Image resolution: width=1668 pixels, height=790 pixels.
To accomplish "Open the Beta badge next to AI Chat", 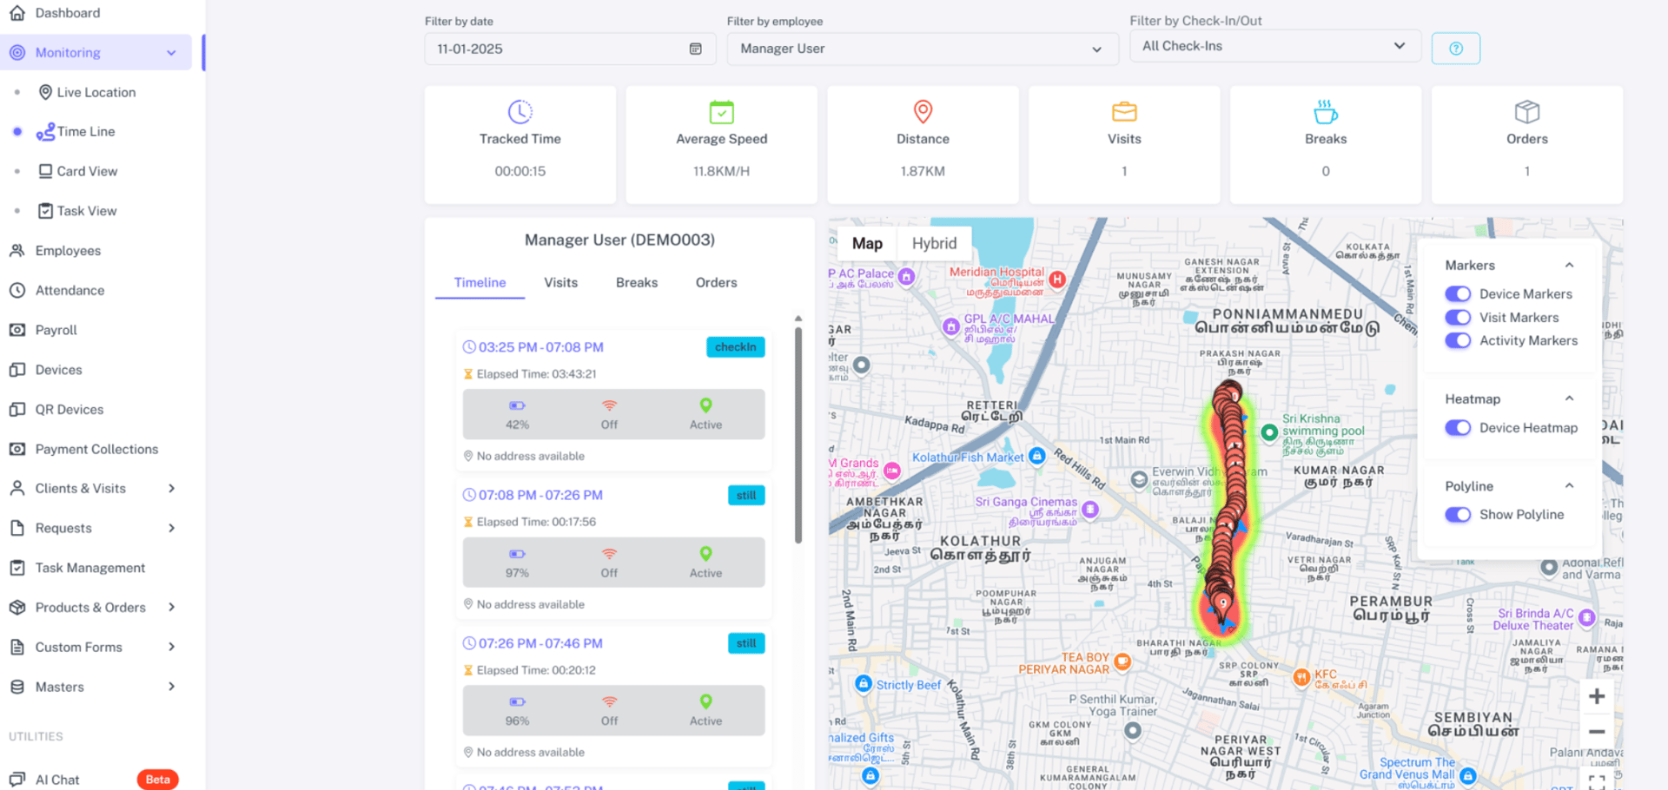I will [157, 780].
